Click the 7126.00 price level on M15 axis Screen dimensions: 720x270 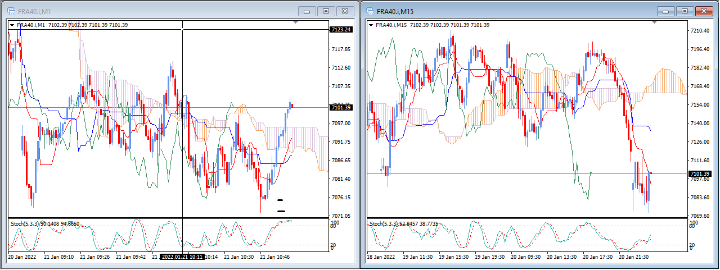point(701,142)
